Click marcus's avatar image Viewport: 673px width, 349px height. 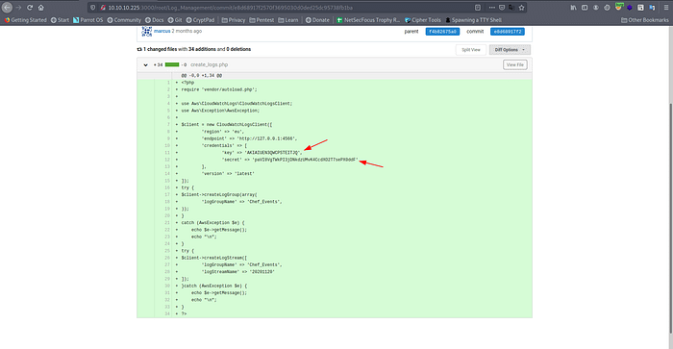pos(147,32)
